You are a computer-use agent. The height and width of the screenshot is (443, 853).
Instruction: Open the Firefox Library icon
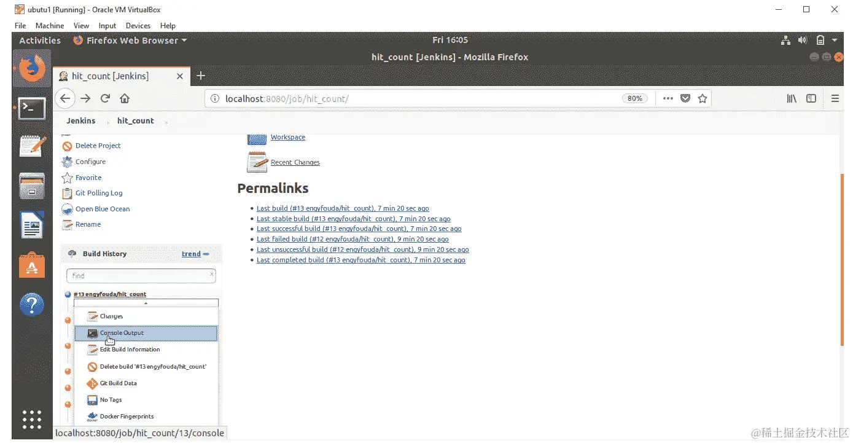792,98
